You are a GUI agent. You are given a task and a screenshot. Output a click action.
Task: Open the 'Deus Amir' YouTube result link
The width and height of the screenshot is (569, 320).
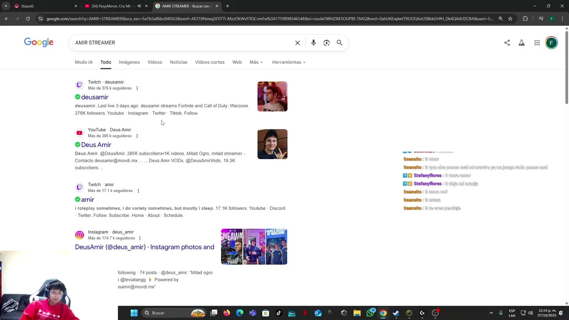(x=96, y=145)
